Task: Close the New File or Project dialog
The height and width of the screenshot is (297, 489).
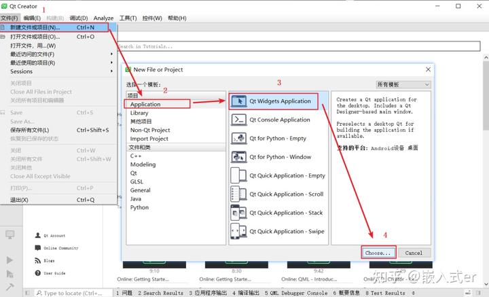Action: 428,69
